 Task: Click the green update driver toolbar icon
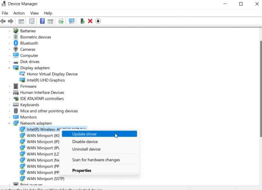82,21
